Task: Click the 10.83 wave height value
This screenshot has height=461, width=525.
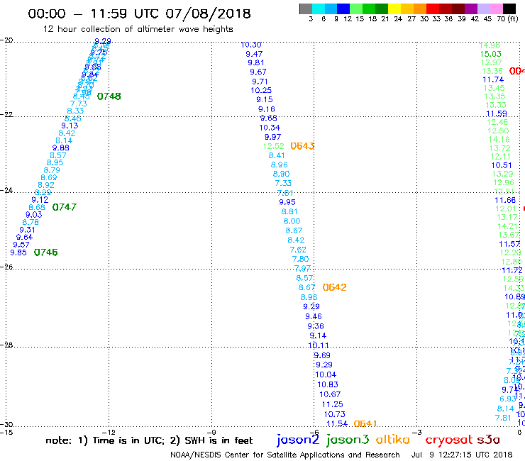Action: [x=328, y=384]
